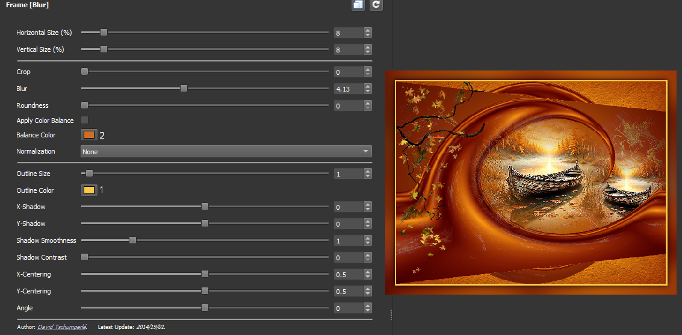
Task: Click the X-Centering slider handle
Action: [x=205, y=274]
